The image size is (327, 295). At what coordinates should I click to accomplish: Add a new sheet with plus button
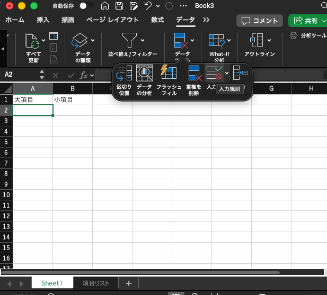[x=128, y=283]
